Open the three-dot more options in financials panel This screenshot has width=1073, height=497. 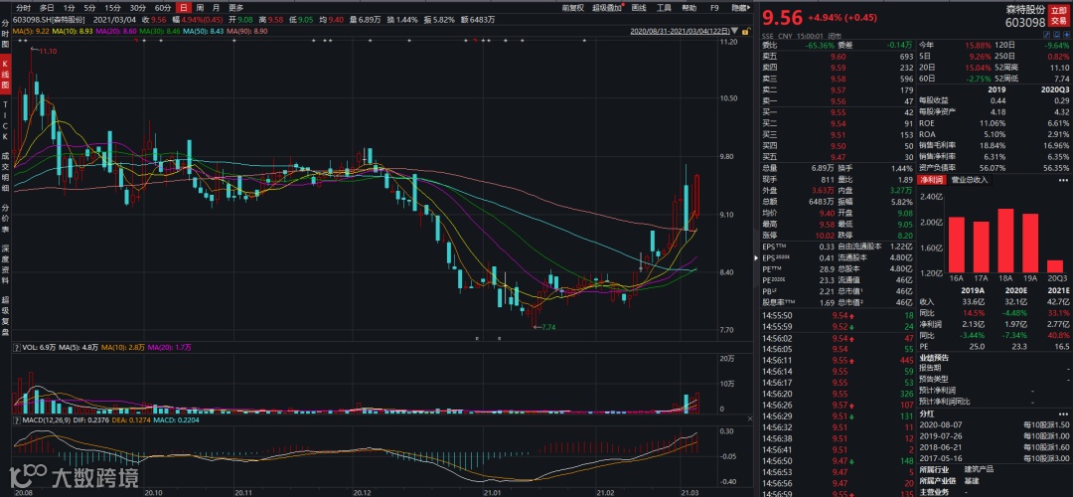point(1064,180)
